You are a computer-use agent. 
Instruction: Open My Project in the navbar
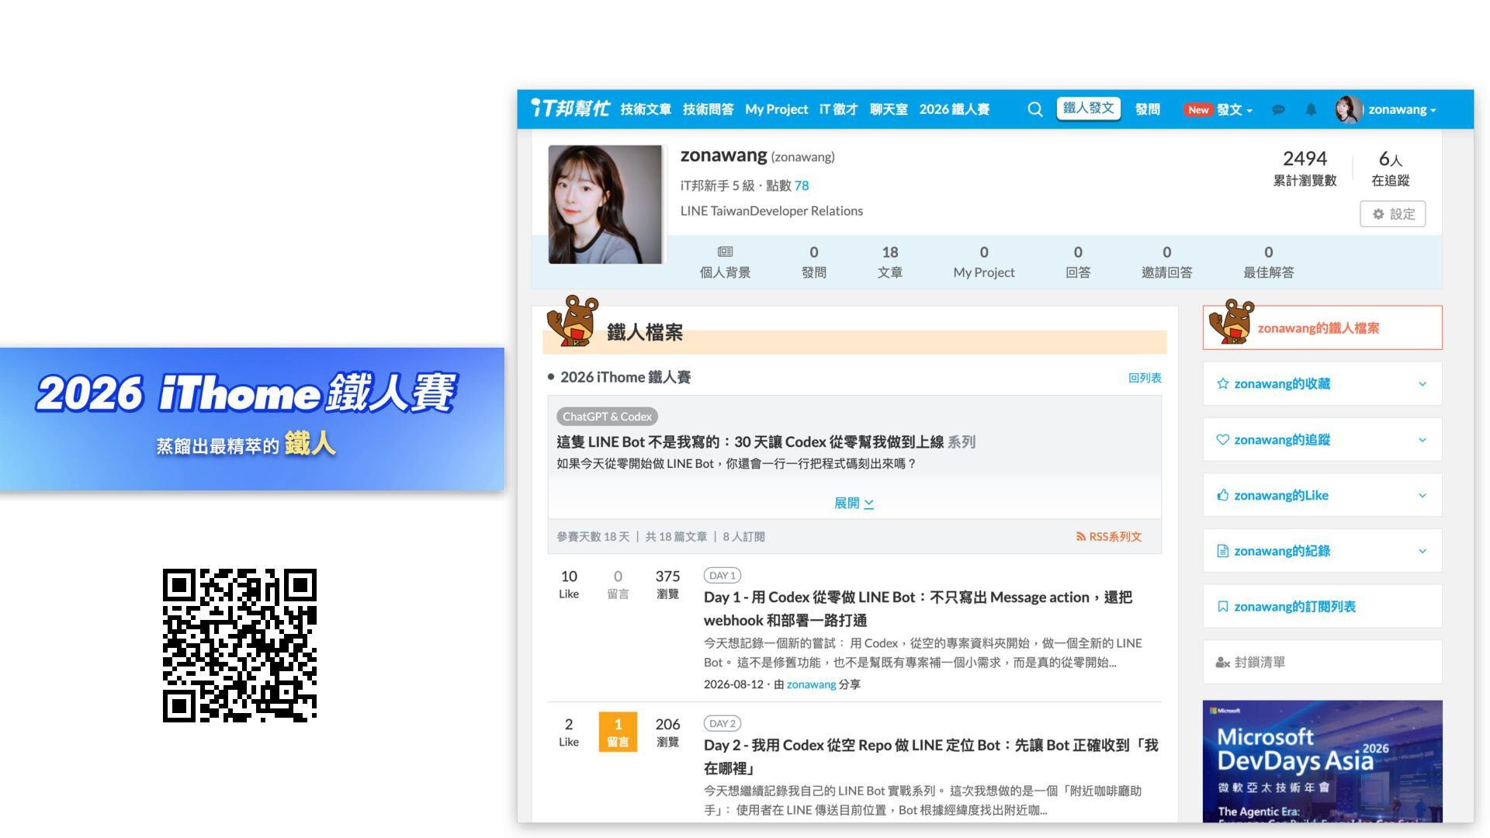pos(776,109)
